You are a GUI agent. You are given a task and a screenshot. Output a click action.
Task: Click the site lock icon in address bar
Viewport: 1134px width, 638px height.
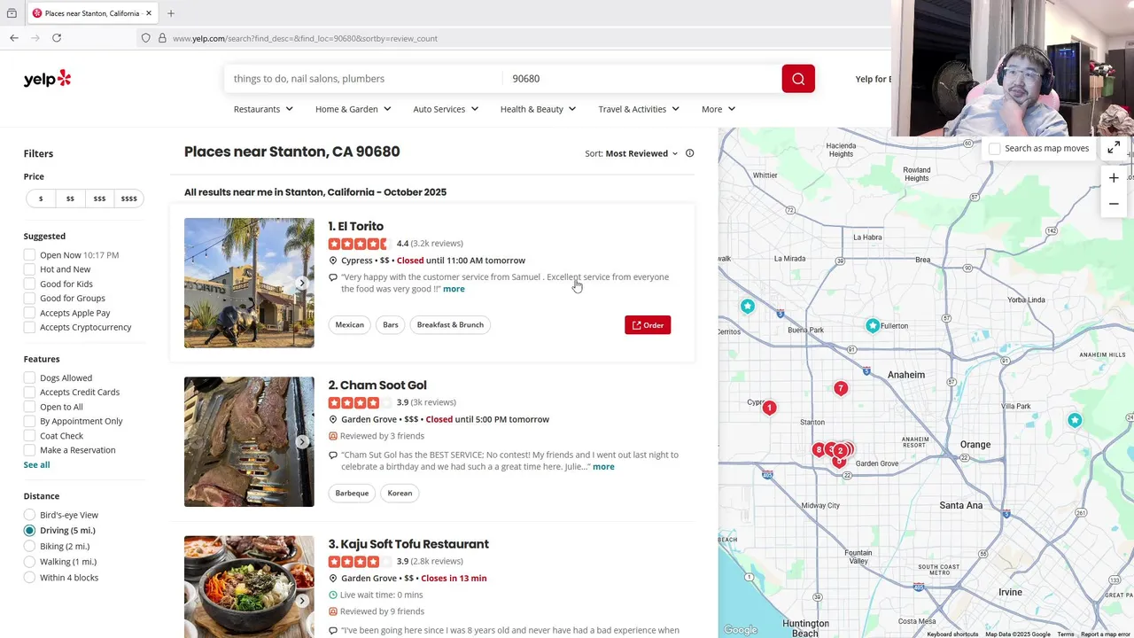[x=162, y=38]
